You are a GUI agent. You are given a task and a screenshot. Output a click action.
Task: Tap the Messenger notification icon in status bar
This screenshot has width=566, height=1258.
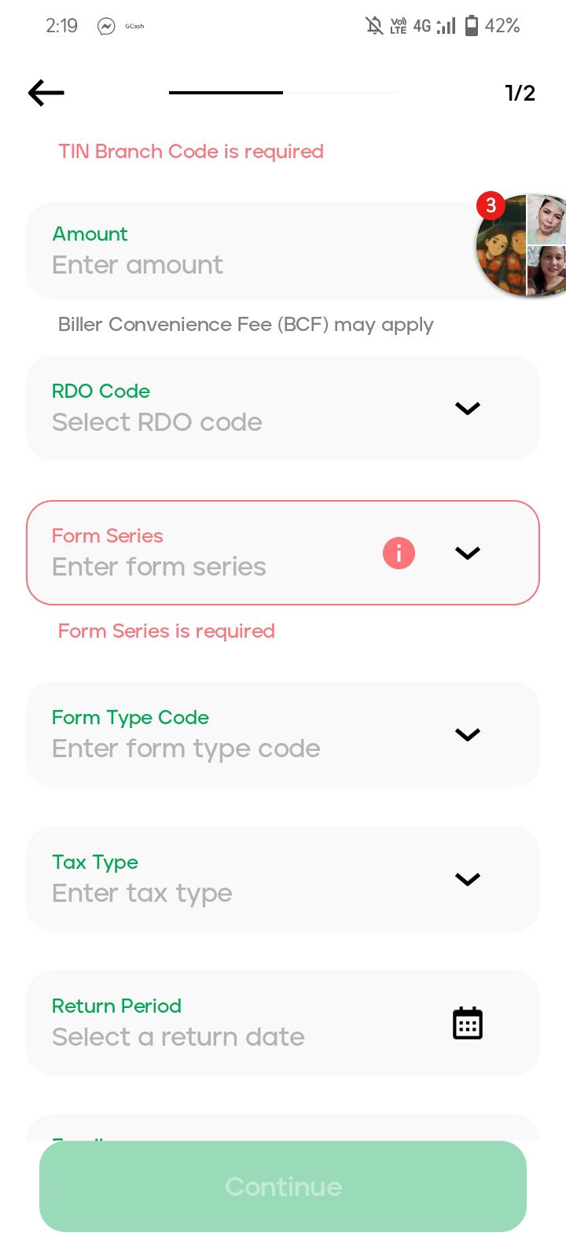click(x=106, y=26)
